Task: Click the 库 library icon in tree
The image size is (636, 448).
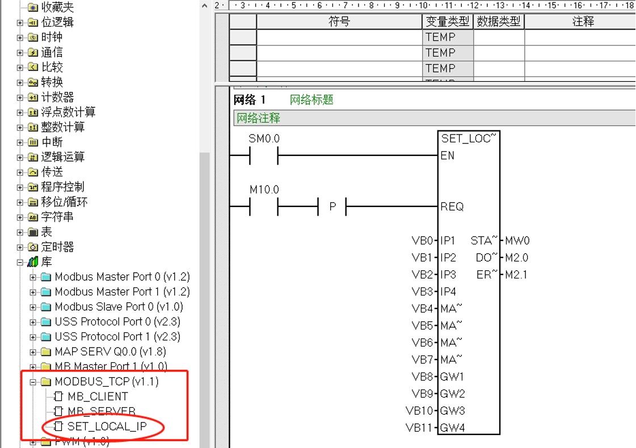Action: 33,262
